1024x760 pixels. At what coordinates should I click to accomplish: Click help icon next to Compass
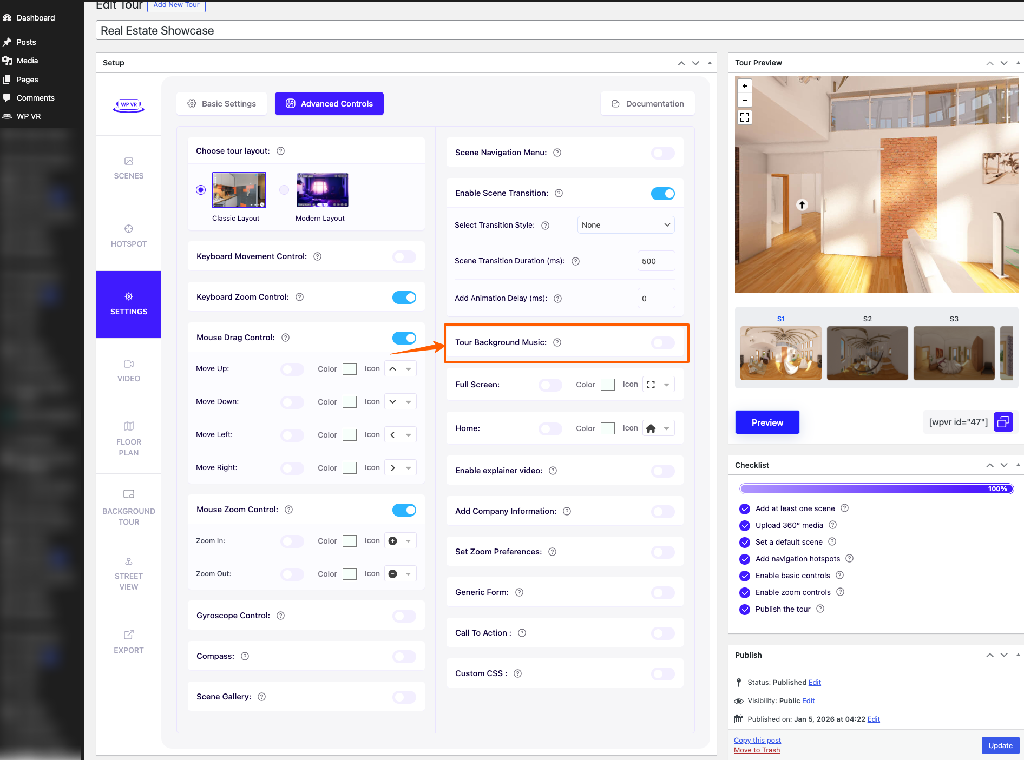tap(245, 656)
